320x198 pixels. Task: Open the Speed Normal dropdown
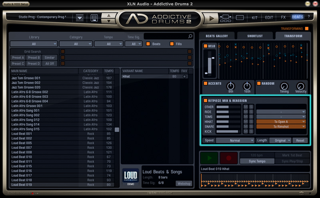point(235,141)
